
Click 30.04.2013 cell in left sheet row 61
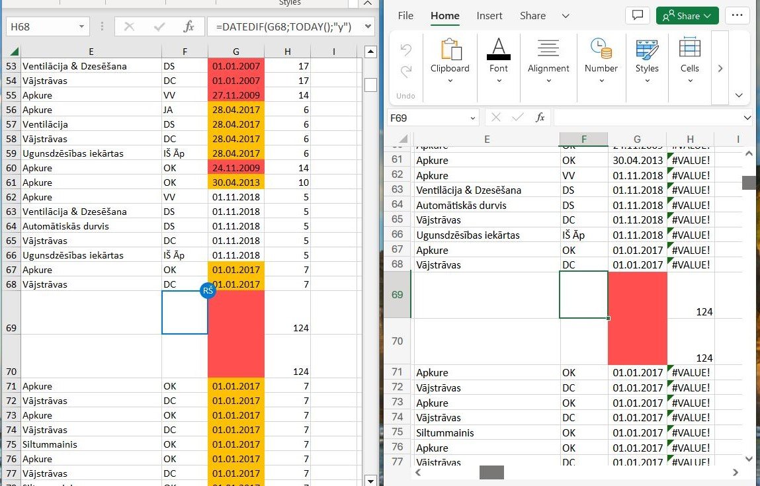pos(236,182)
